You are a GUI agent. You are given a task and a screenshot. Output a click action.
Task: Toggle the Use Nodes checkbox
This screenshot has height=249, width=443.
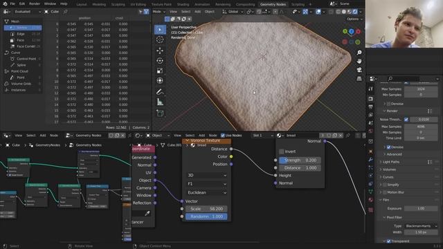[223, 136]
